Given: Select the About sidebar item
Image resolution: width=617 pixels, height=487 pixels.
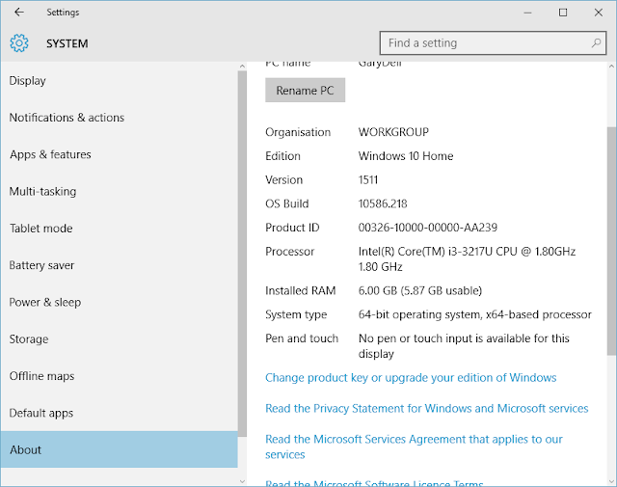Looking at the screenshot, I should [26, 449].
